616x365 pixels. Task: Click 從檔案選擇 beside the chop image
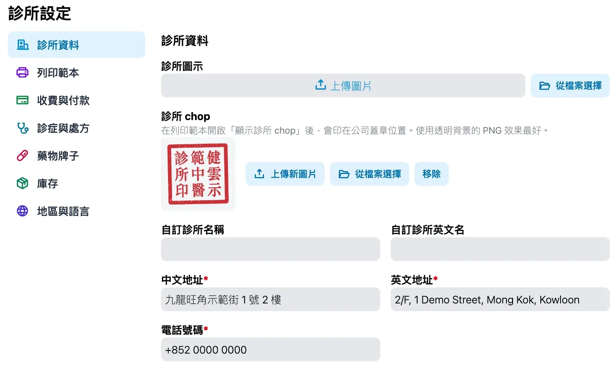pos(370,174)
